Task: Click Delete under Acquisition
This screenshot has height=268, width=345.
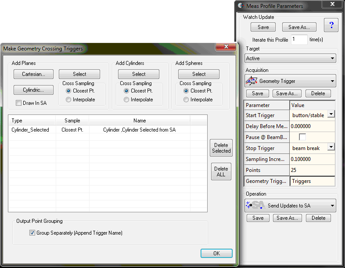Action: pos(318,93)
